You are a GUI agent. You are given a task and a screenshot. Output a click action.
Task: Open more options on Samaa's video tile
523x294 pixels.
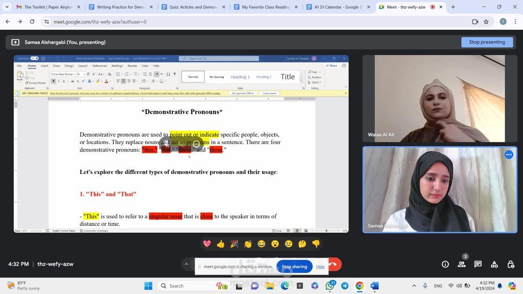tap(508, 155)
